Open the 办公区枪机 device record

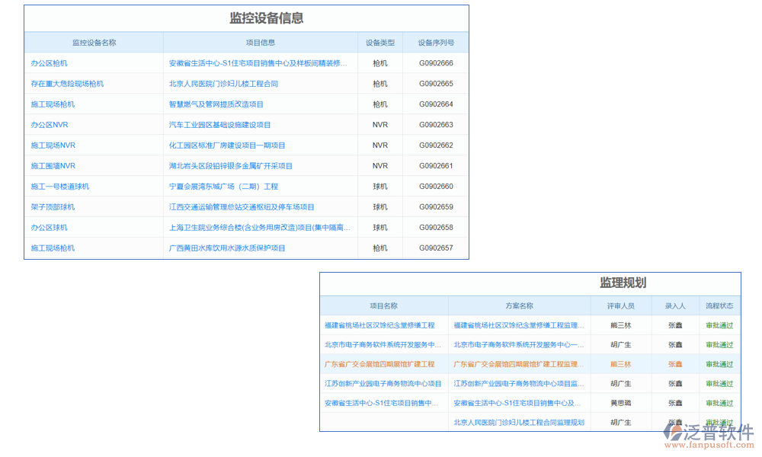[x=50, y=62]
